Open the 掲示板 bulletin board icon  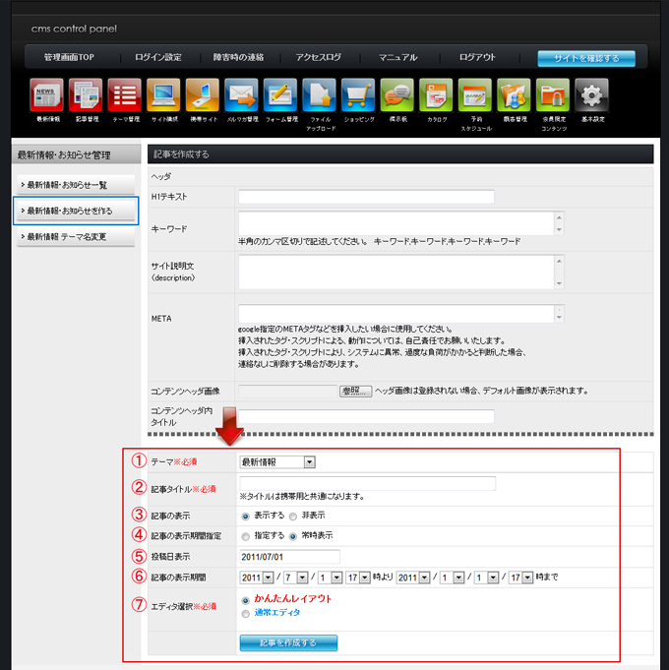coord(396,95)
